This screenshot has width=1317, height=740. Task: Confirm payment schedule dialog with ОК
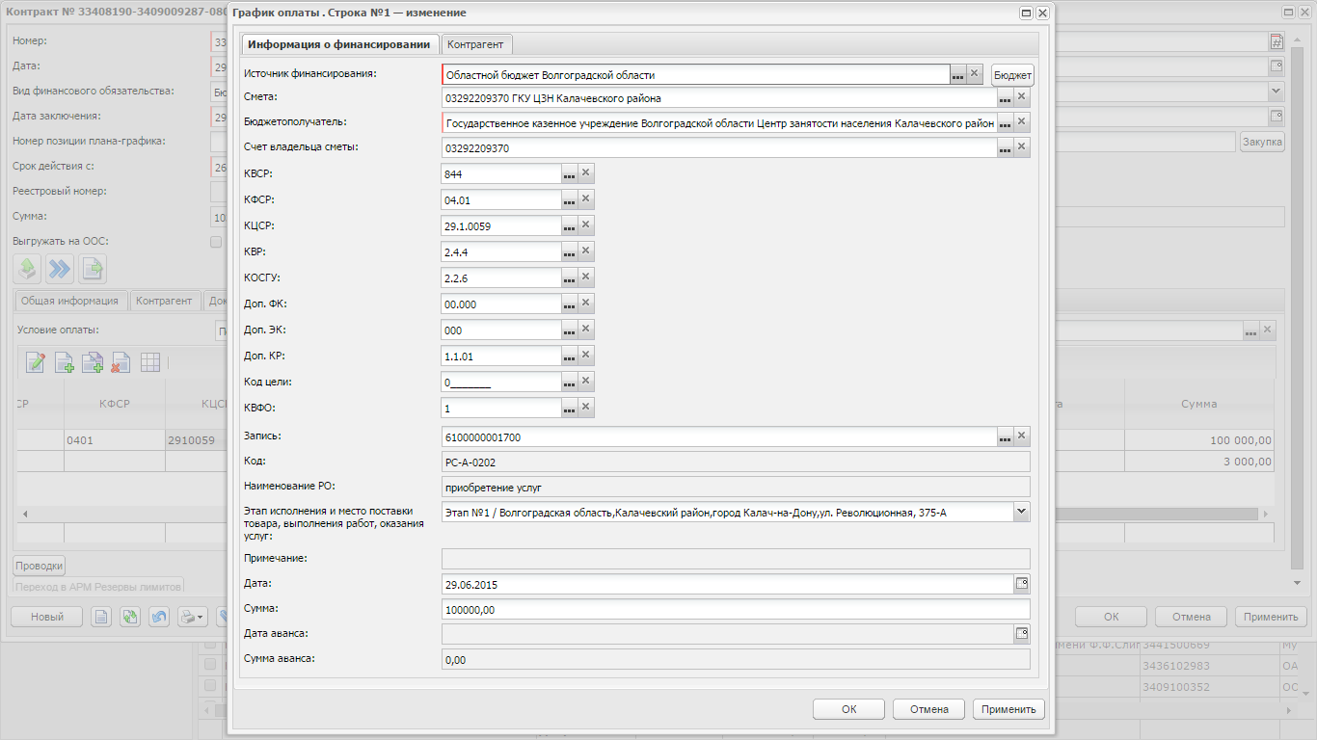(x=848, y=709)
